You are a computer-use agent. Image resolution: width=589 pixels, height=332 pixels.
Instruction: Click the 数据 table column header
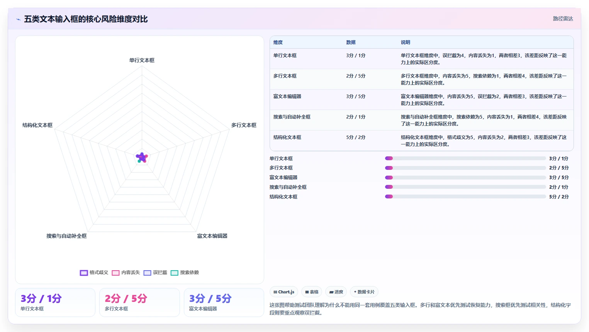(351, 42)
